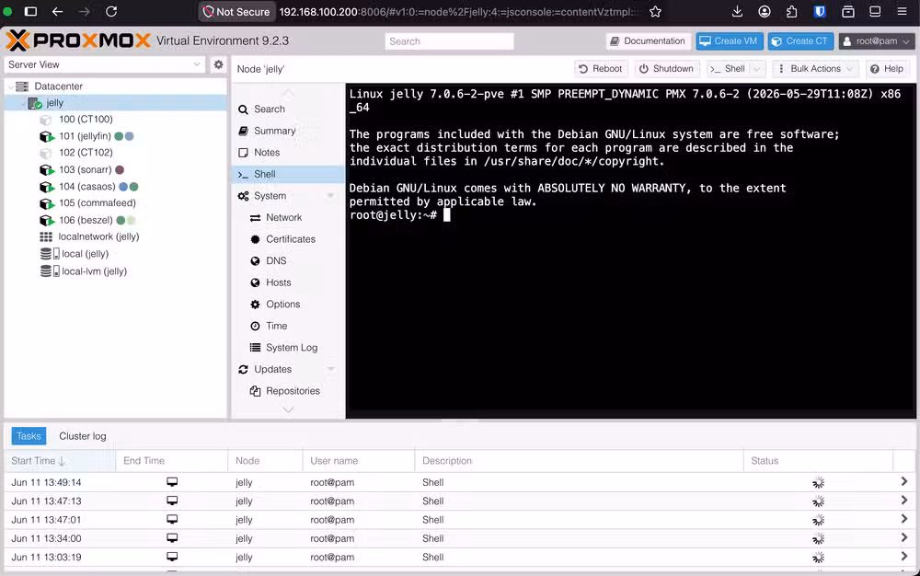Open the System menu item
Screen dimensions: 920x576
coord(270,196)
